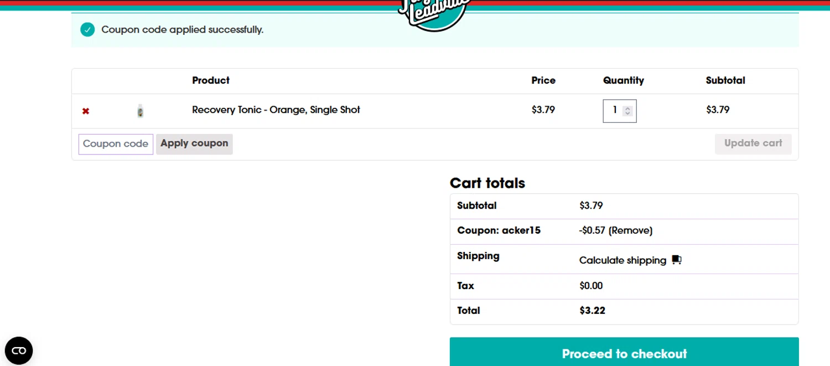Open the Recovery Tonic product thumbnail

tap(141, 111)
